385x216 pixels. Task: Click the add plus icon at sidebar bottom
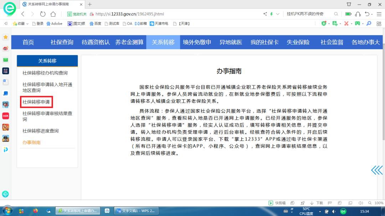click(5, 194)
